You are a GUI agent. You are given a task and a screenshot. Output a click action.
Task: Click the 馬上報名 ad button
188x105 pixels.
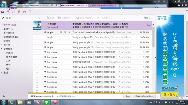point(169,95)
